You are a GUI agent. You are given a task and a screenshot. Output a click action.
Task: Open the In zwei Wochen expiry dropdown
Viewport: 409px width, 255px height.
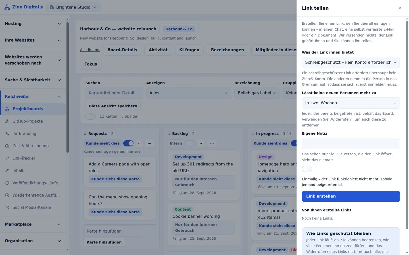click(x=351, y=103)
